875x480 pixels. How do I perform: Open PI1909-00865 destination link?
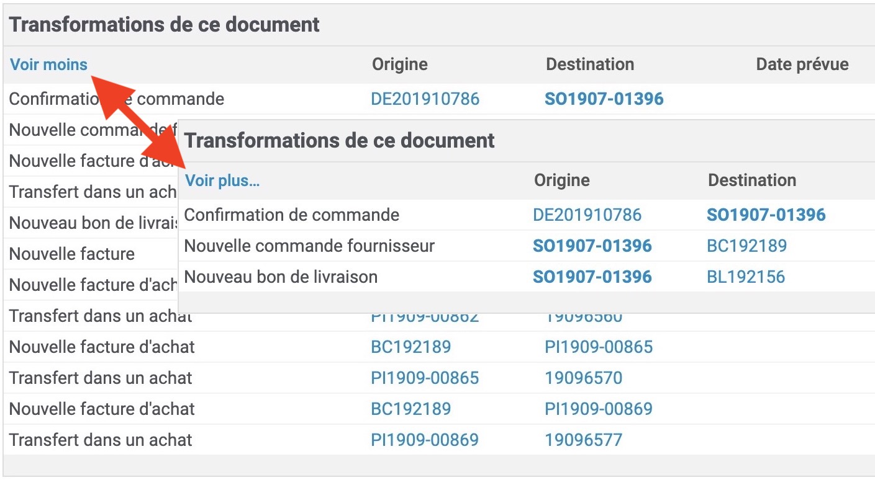coord(599,347)
